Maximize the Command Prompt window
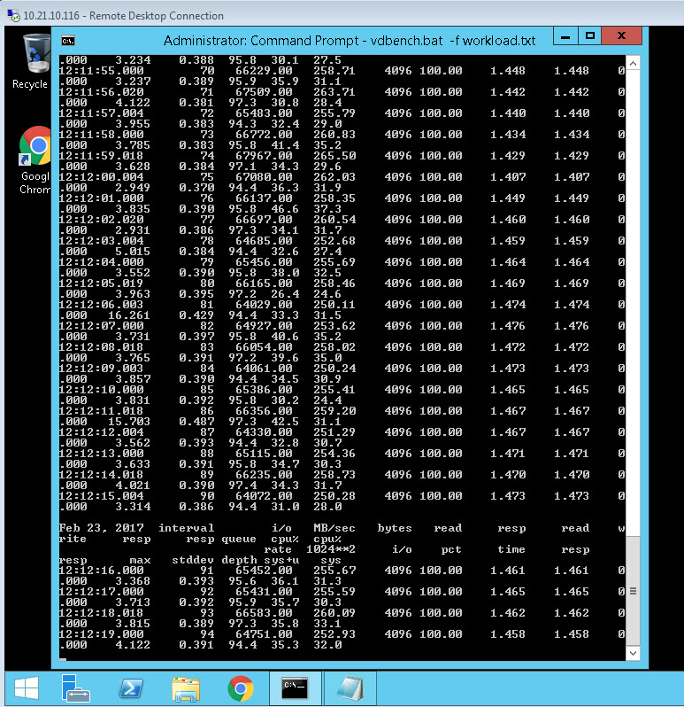This screenshot has width=684, height=707. (589, 36)
